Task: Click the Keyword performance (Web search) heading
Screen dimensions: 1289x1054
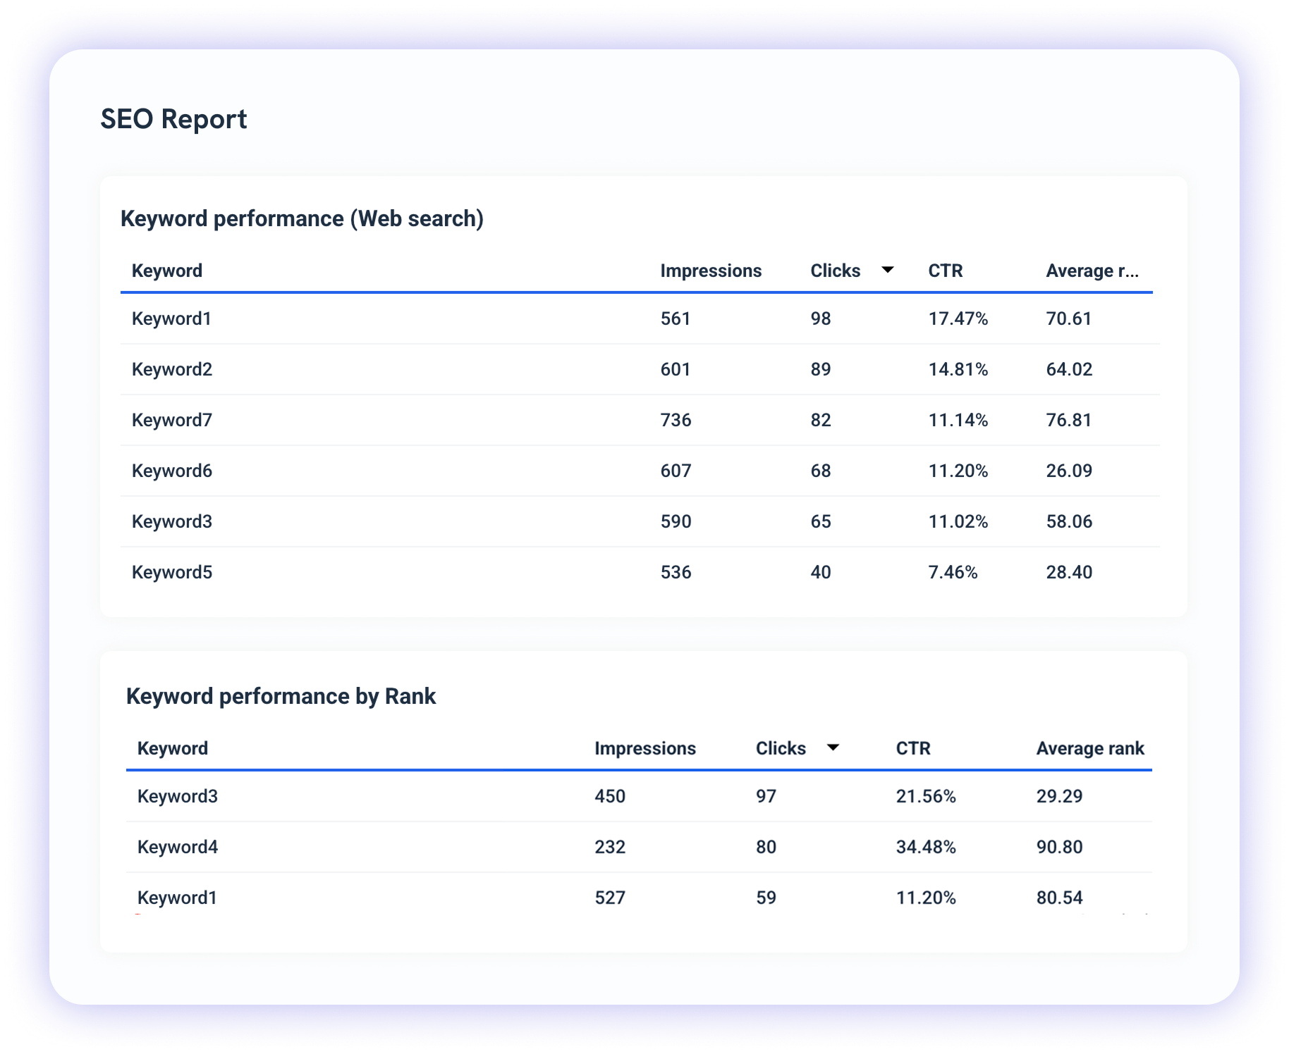Action: (x=303, y=218)
